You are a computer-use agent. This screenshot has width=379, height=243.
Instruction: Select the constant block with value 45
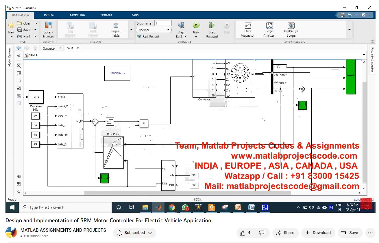pyautogui.click(x=35, y=135)
